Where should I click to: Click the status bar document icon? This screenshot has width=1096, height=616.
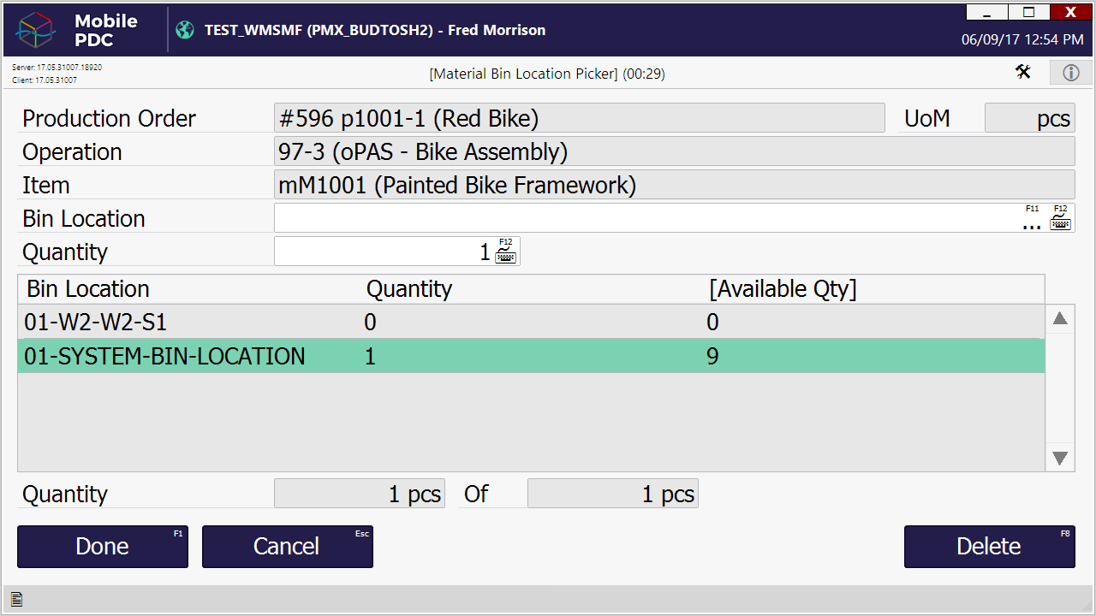point(16,600)
